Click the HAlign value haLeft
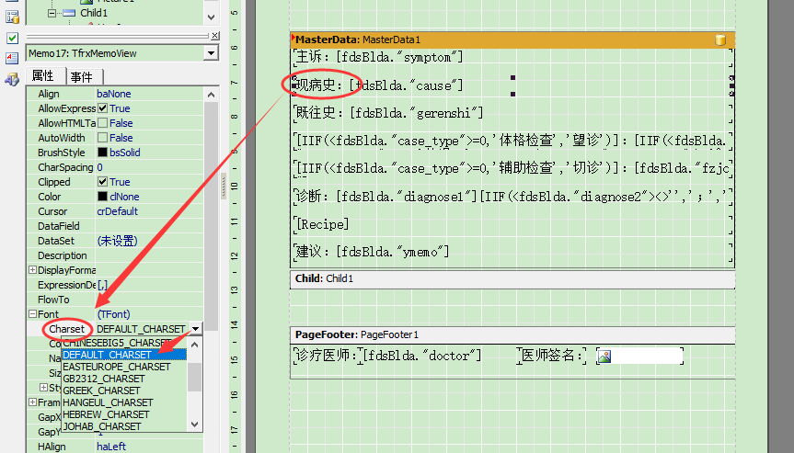 point(111,447)
